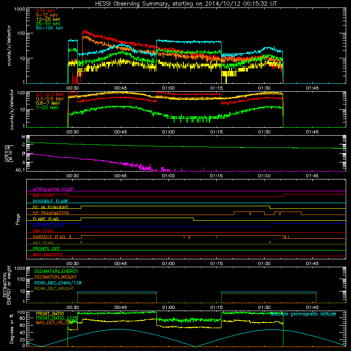Click the HESSI Observing Summary title text
This screenshot has width=351, height=351.
point(186,4)
